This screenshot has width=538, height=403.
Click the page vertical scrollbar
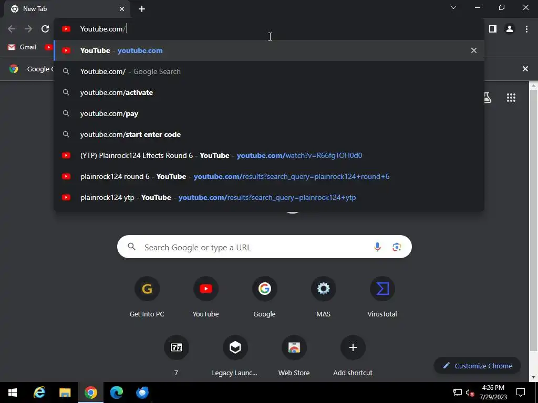(x=533, y=219)
